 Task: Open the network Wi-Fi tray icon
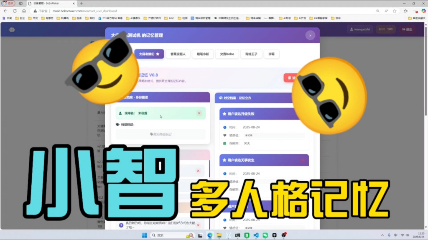pyautogui.click(x=403, y=235)
